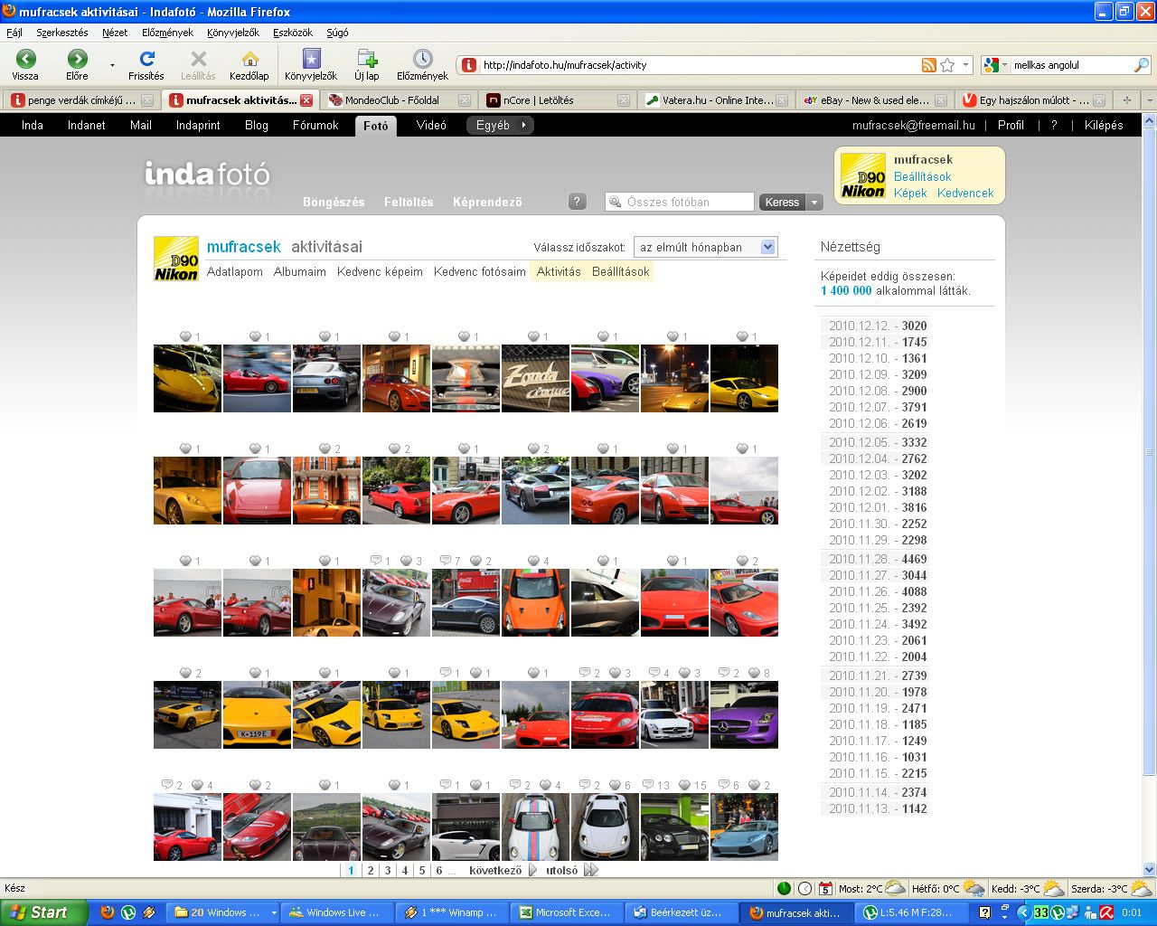This screenshot has width=1157, height=926.
Task: Open the Zonda script logo thumbnail
Action: 536,378
